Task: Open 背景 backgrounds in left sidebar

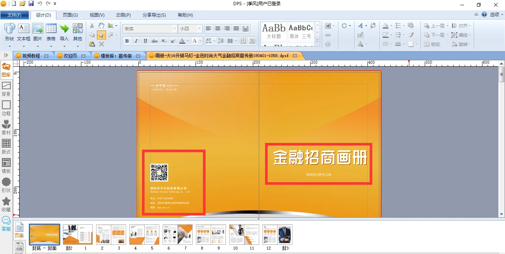Action: 6,89
